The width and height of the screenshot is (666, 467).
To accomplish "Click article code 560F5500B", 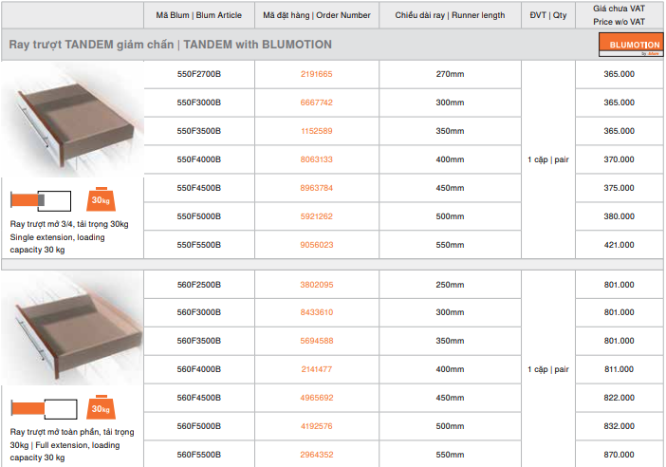I will point(199,455).
